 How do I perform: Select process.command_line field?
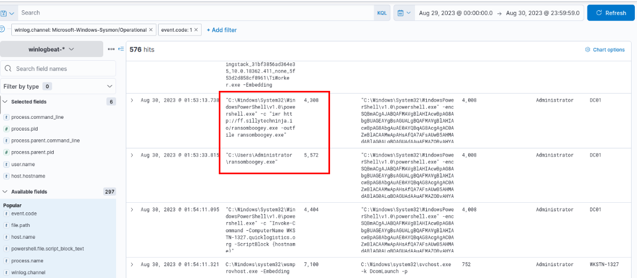38,117
